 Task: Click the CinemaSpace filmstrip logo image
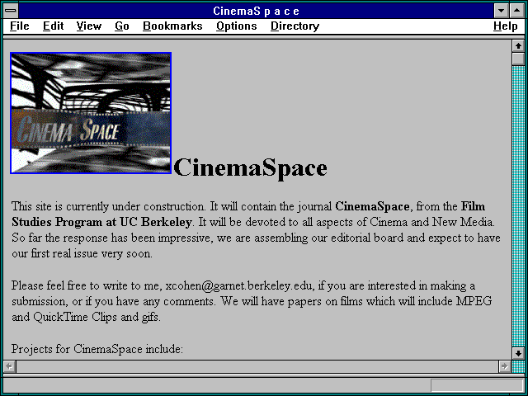tap(91, 113)
